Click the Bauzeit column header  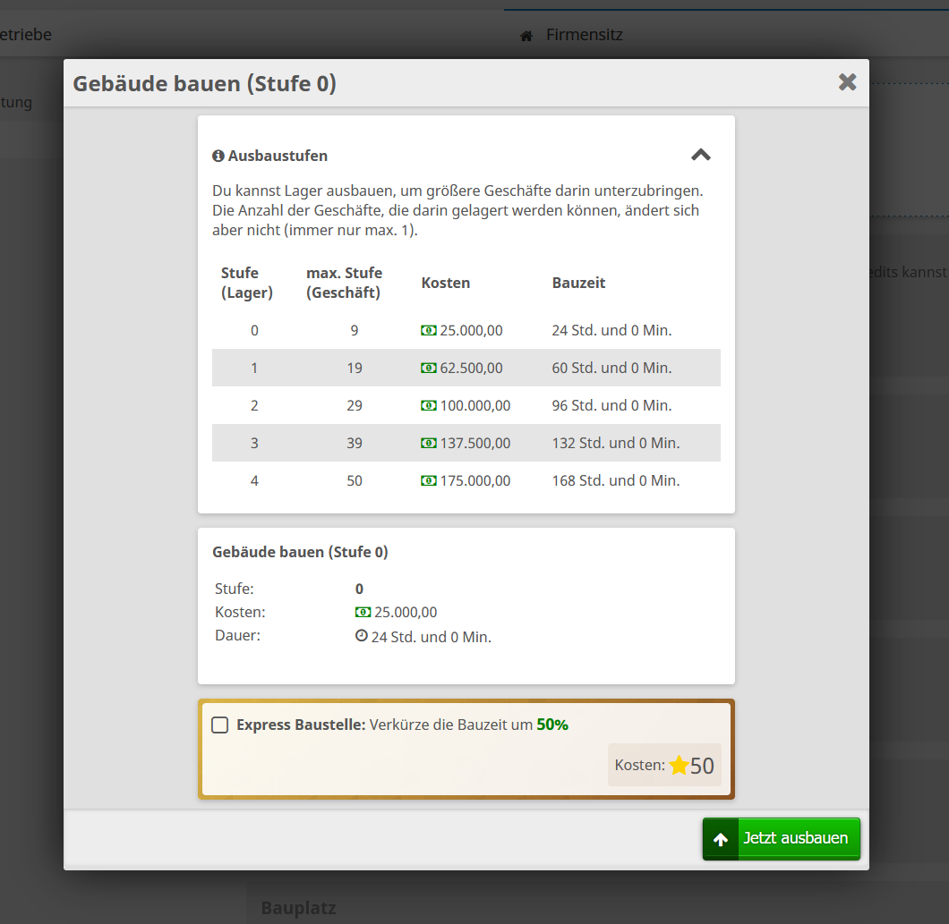point(578,283)
